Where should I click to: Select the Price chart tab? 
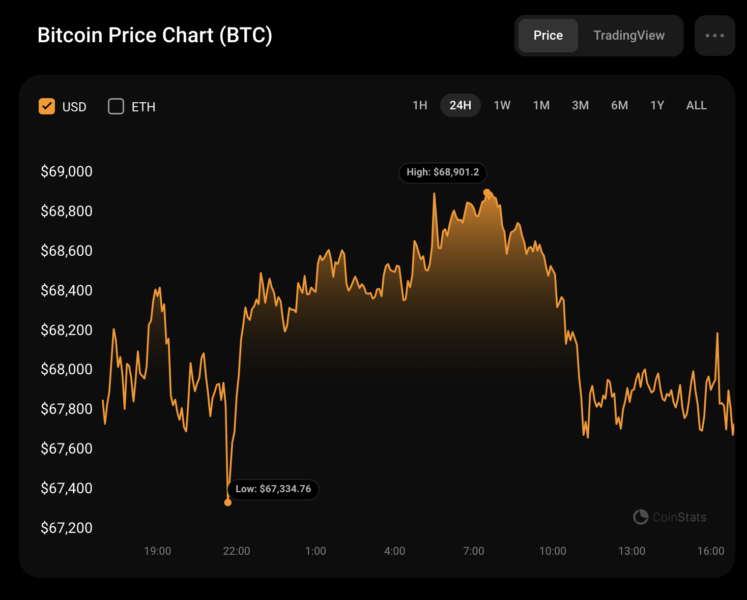click(548, 36)
